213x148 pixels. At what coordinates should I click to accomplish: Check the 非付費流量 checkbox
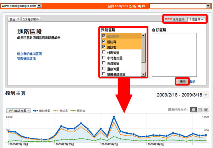point(104,57)
